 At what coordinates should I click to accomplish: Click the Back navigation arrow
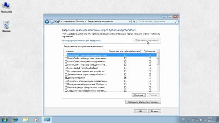coord(47,22)
